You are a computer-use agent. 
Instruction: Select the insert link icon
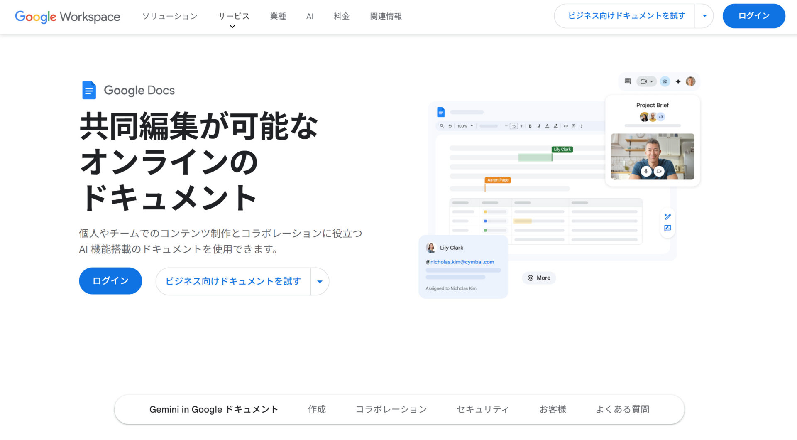565,126
